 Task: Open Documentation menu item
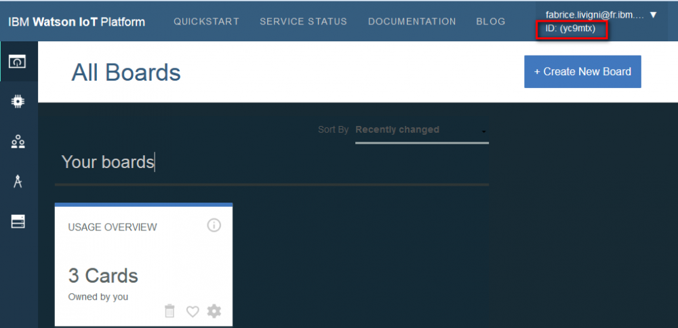412,22
